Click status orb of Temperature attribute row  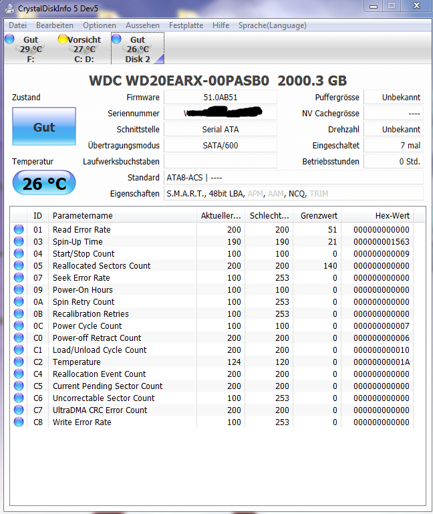click(x=19, y=362)
